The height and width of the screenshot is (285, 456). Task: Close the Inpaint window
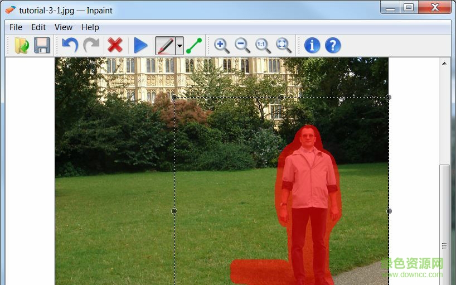coord(435,8)
